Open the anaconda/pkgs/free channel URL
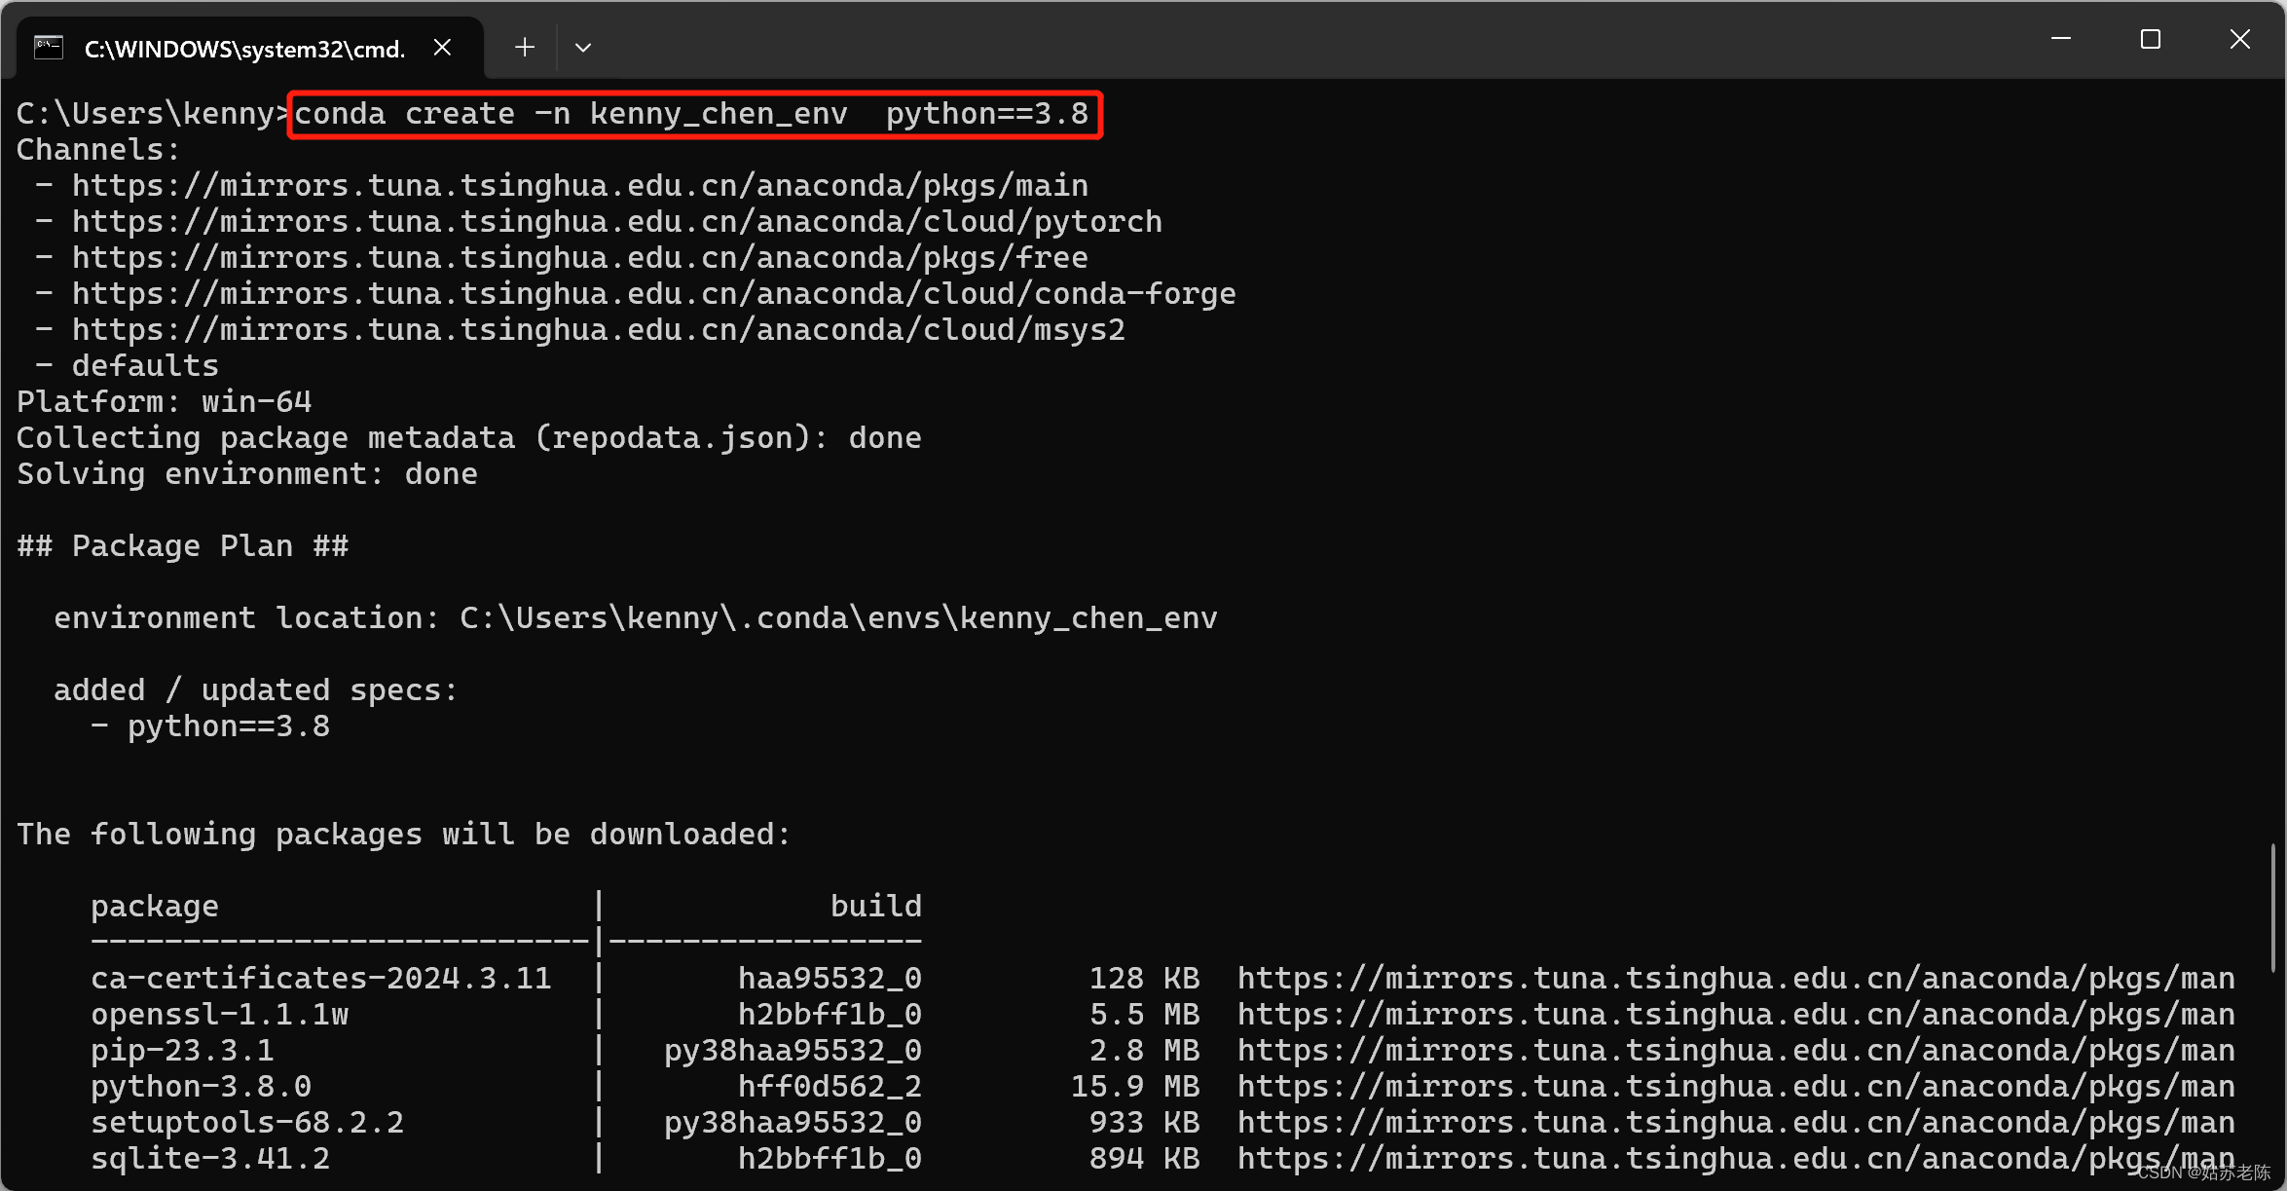 579,258
